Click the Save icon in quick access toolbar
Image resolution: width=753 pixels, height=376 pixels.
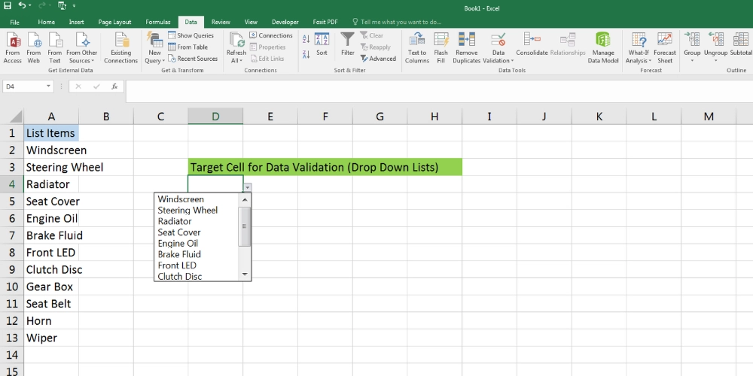[8, 5]
